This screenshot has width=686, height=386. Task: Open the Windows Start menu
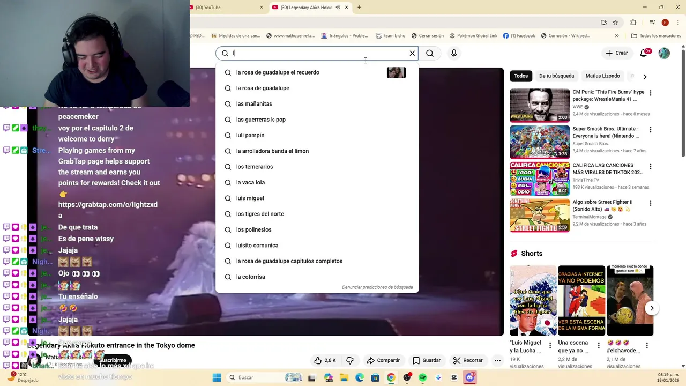coord(217,377)
